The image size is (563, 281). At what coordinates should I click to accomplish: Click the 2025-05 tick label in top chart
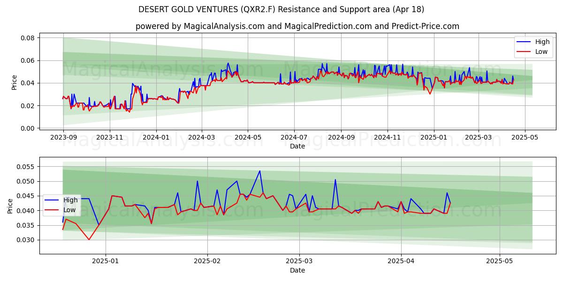pyautogui.click(x=525, y=137)
